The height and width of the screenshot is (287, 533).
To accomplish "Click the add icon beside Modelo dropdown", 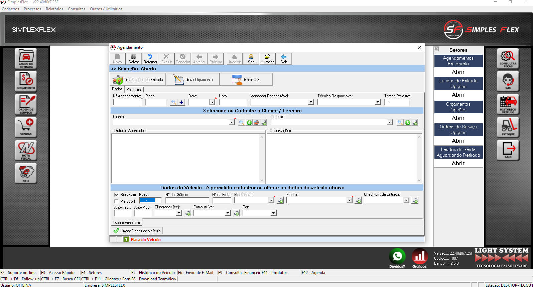I will point(358,201).
